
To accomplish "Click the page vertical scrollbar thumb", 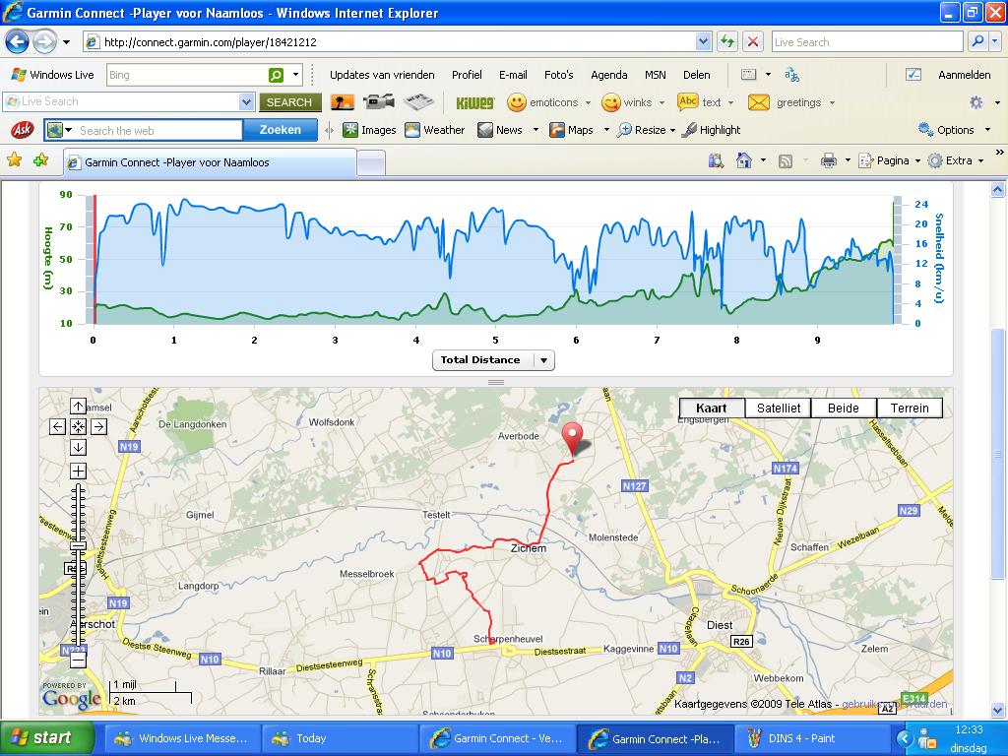I will click(997, 453).
